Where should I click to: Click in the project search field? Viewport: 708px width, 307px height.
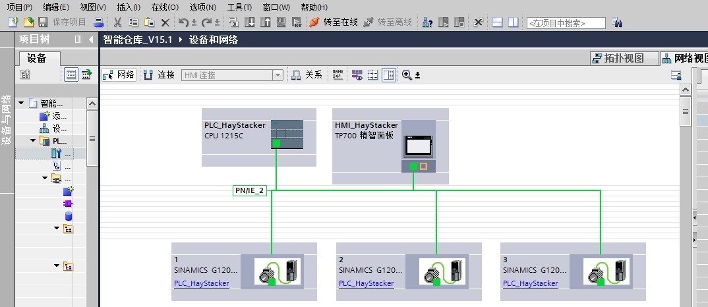click(x=566, y=23)
